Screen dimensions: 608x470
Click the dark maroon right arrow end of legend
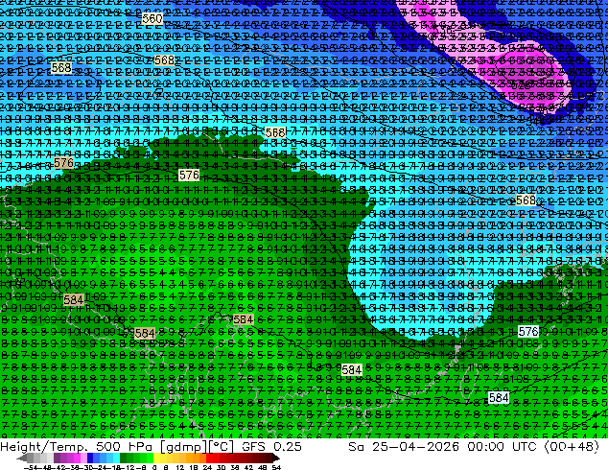point(276,458)
